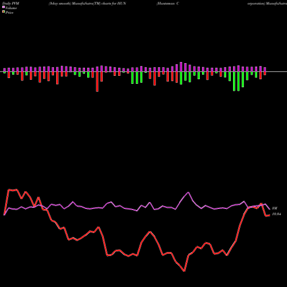Click the 'Huntsman C' company name text
The image size is (287, 287).
[168, 3]
